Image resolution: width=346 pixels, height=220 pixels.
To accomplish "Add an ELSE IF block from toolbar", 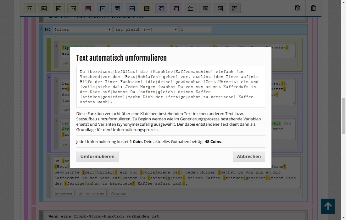I will [117, 9].
